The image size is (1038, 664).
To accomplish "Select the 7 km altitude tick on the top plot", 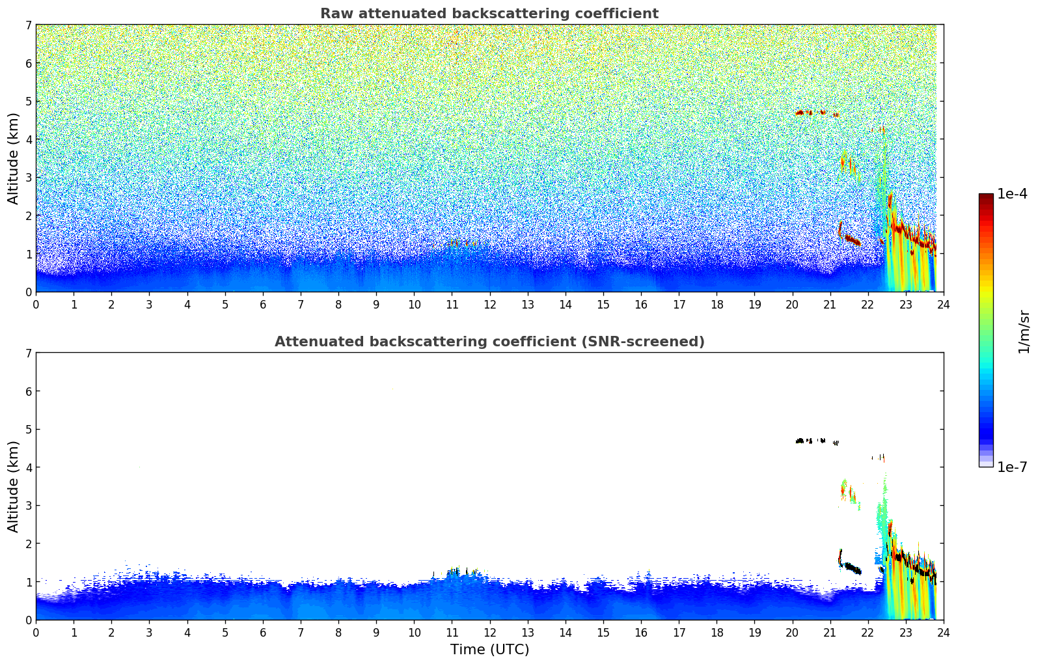I will [28, 25].
